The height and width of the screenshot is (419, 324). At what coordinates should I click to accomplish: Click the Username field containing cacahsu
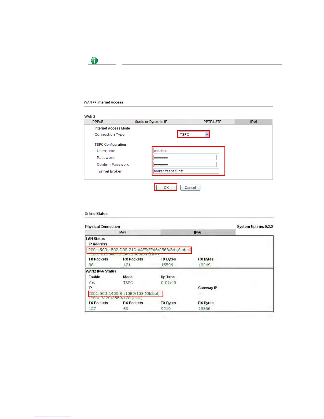(x=186, y=151)
